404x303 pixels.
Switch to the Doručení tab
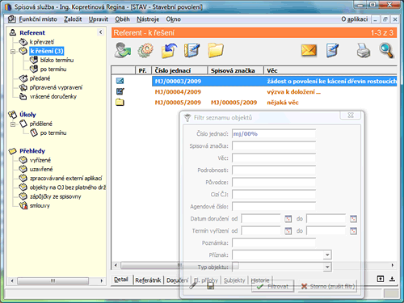[177, 280]
